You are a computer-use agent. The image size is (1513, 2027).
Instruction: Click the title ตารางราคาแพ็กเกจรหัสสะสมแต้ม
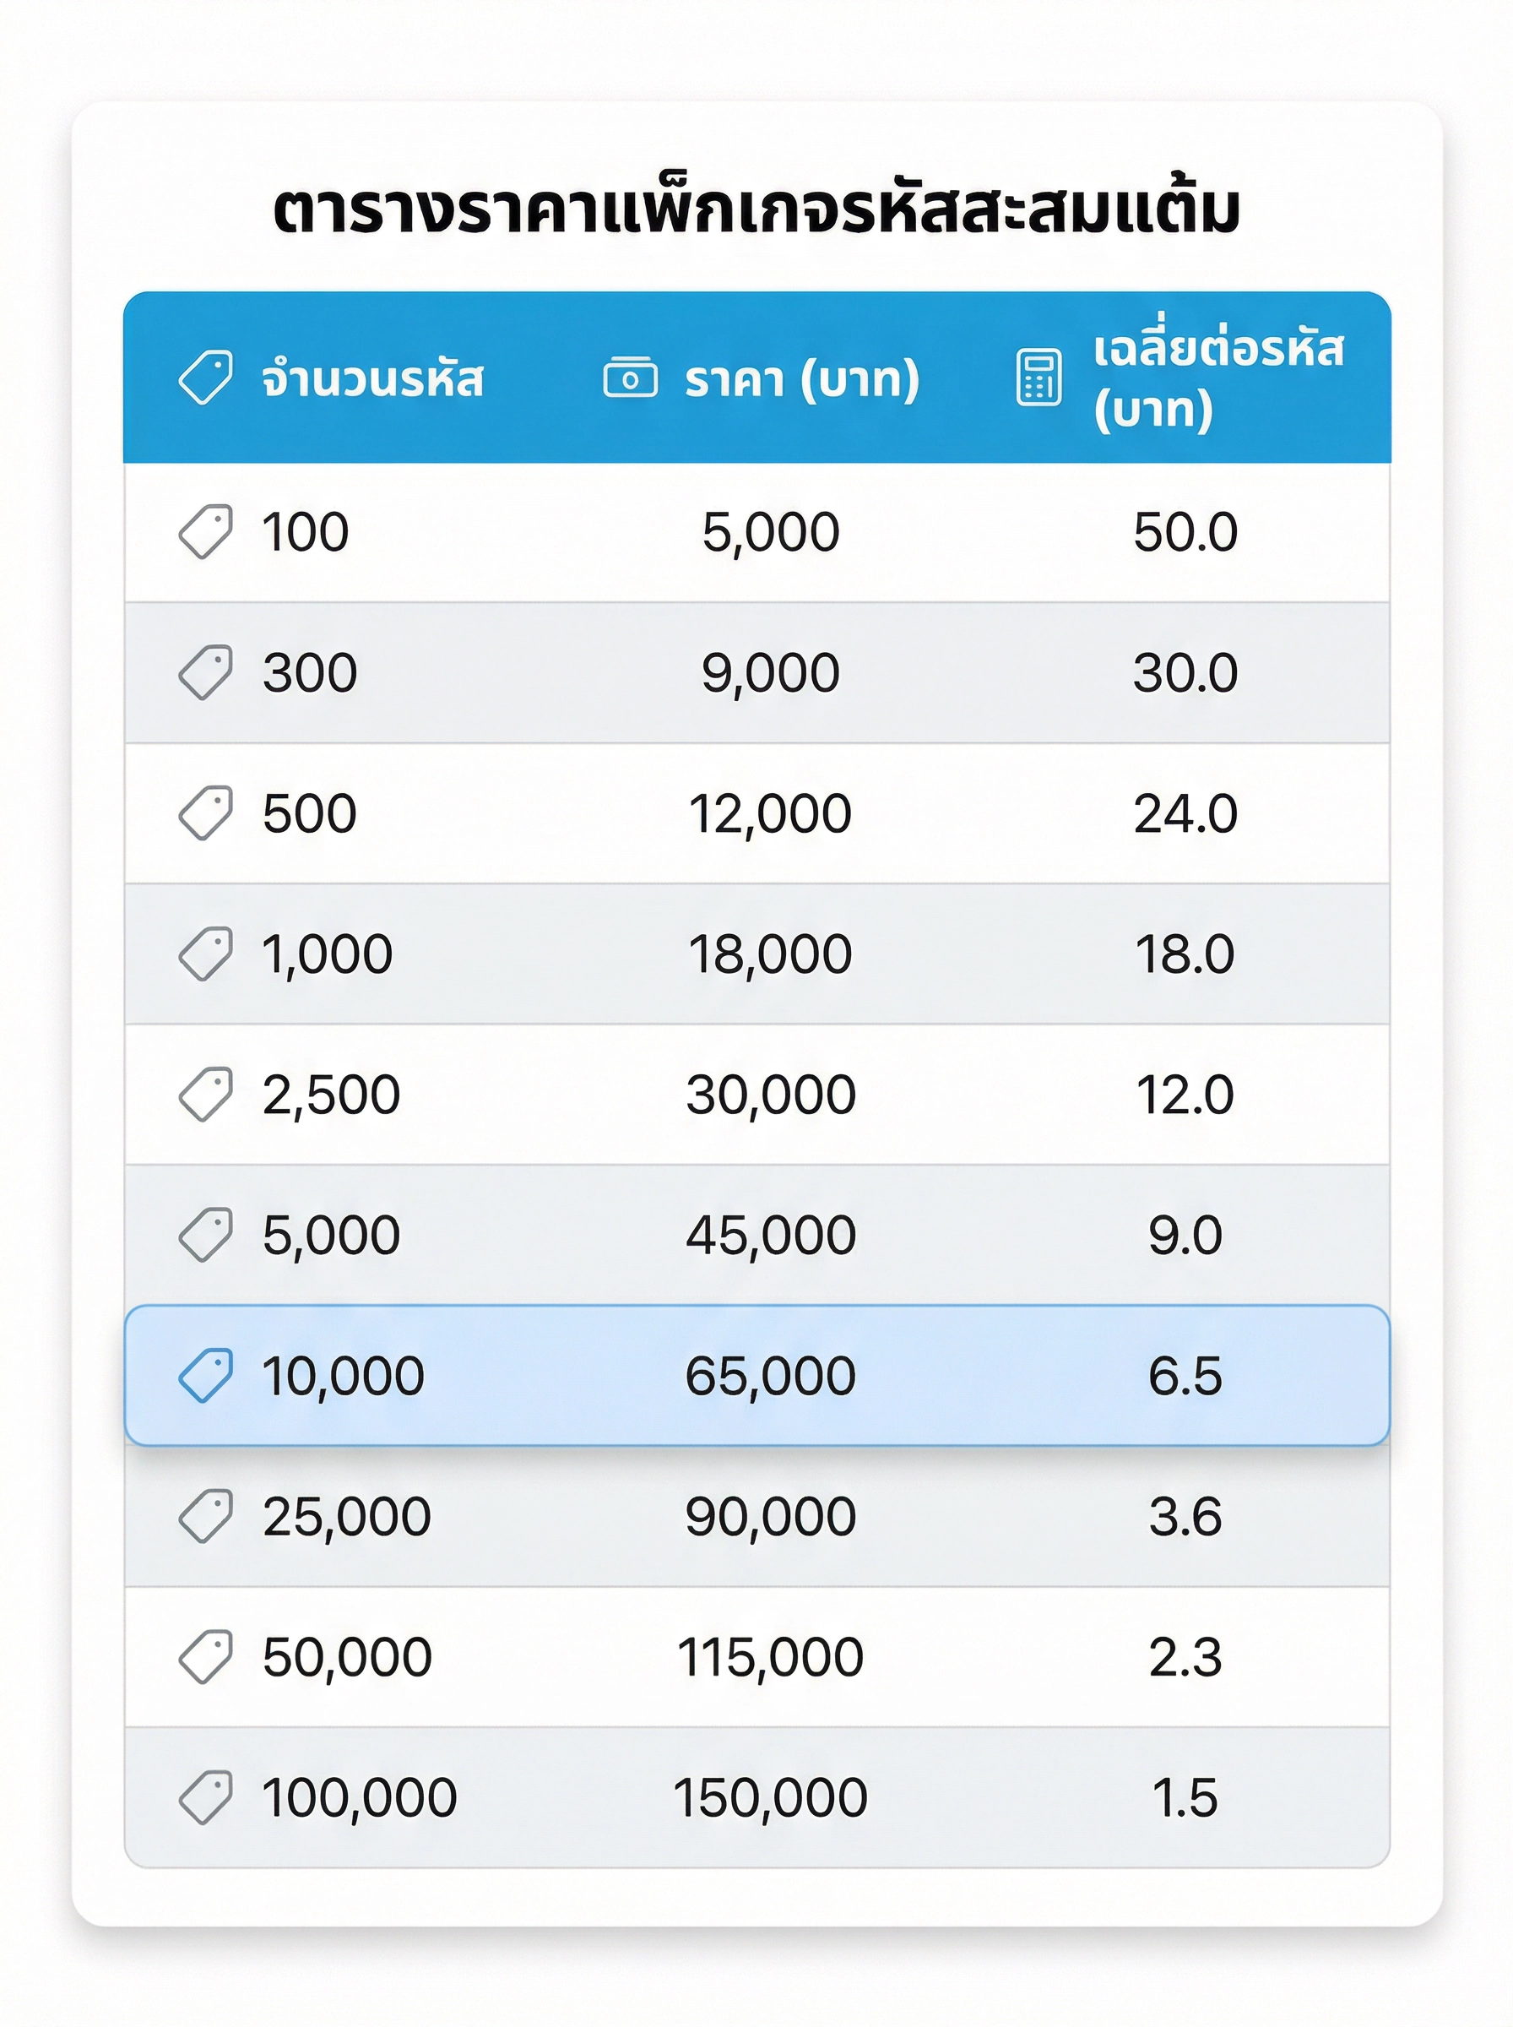click(x=756, y=209)
